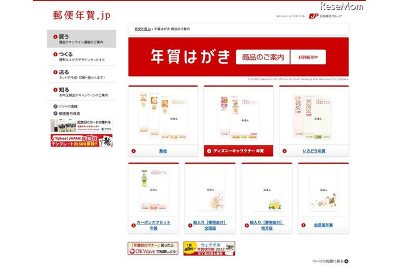
Task: Click the arrow icon beside 金箔風年賀
Action: [x=303, y=225]
